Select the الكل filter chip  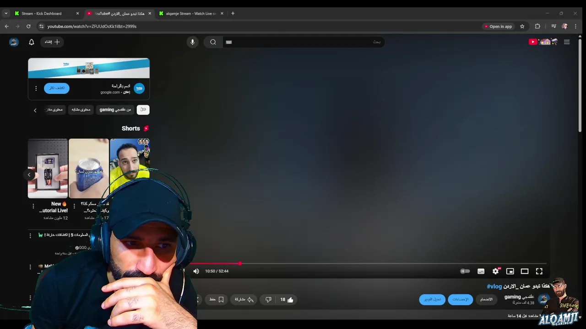tap(143, 110)
